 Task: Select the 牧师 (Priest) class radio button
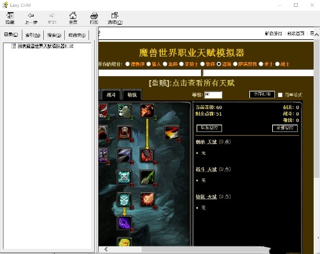202,64
